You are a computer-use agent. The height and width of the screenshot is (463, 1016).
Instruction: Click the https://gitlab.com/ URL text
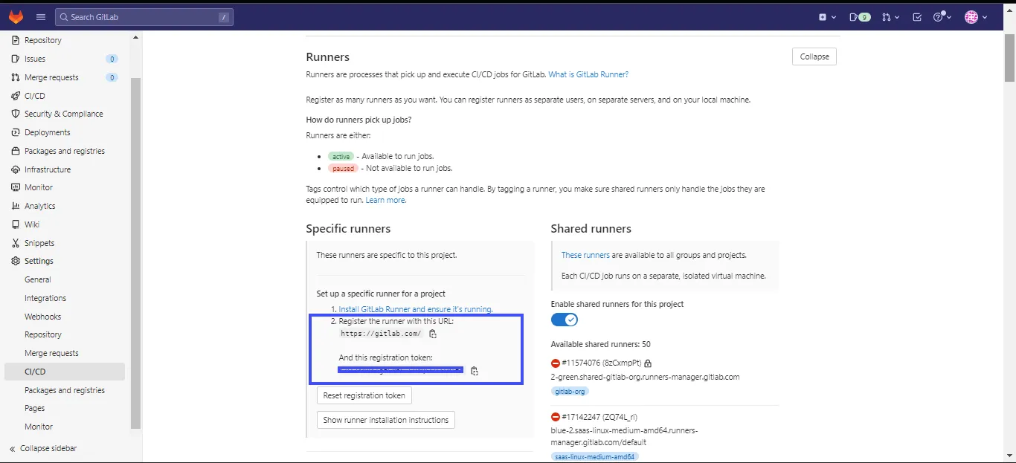pyautogui.click(x=381, y=334)
